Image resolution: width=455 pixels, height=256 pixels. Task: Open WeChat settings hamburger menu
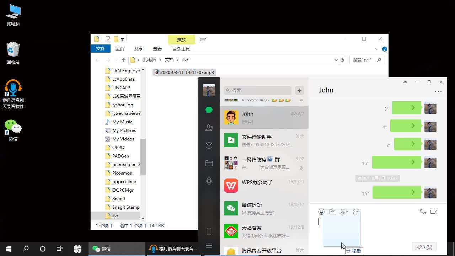coord(209,245)
